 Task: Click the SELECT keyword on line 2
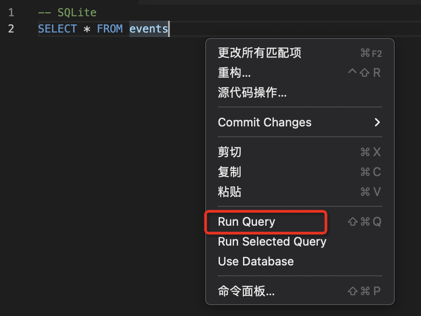coord(57,28)
